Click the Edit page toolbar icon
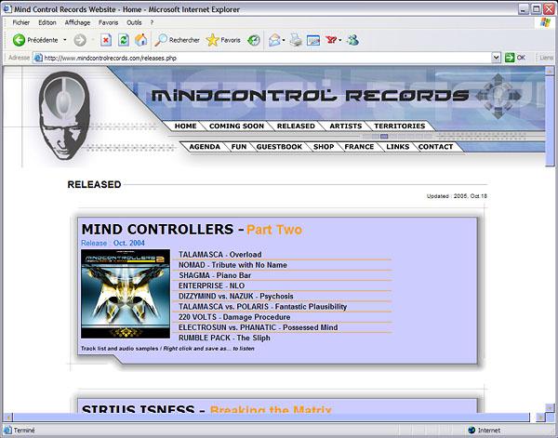 [x=313, y=40]
